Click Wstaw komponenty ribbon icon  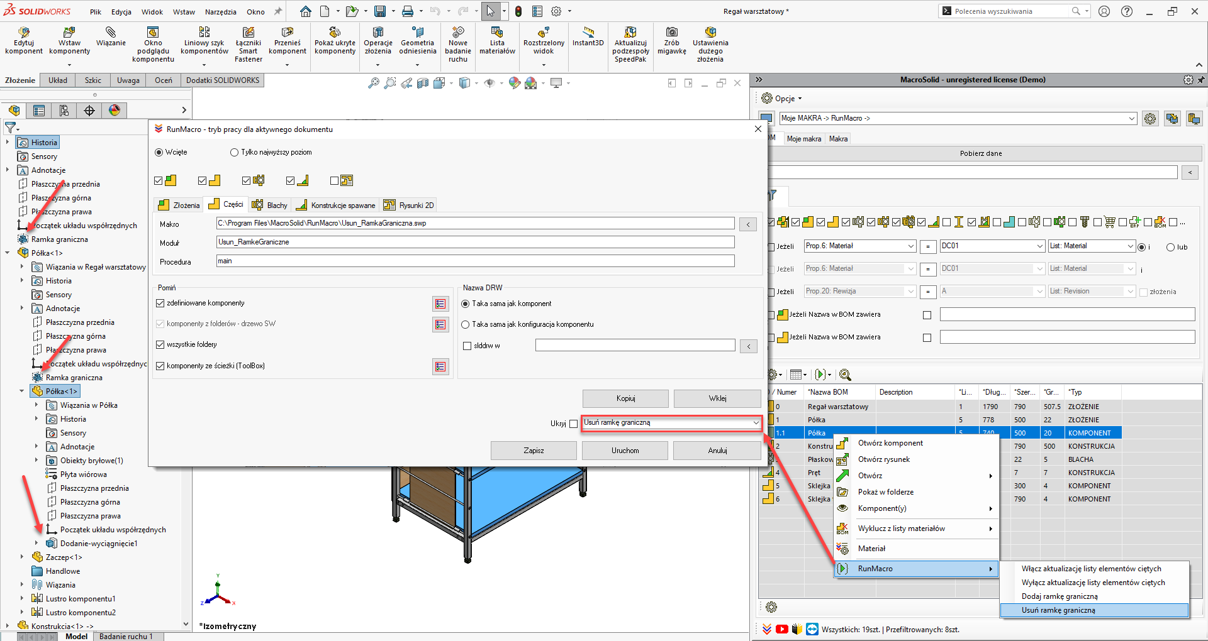[x=69, y=33]
